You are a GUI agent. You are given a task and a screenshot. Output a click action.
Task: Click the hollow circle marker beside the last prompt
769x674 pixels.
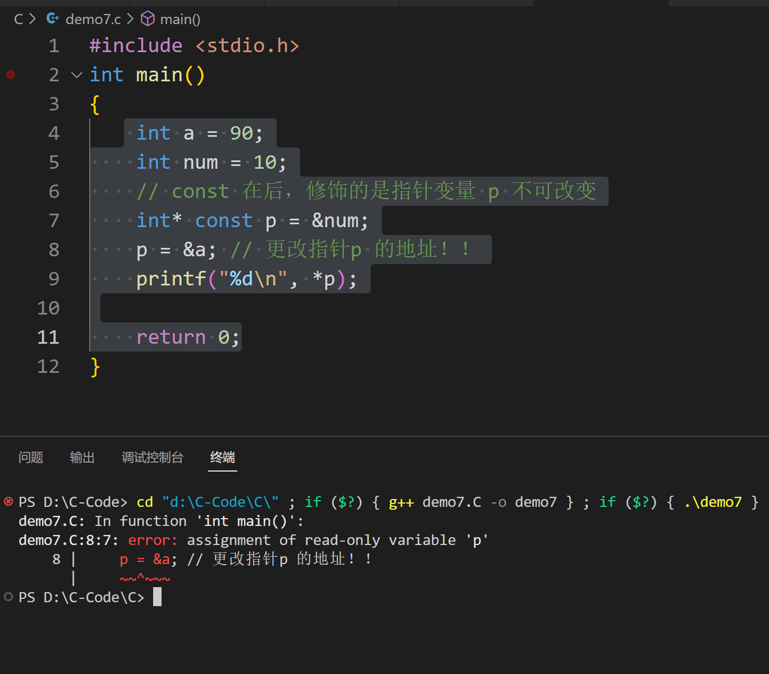tap(8, 597)
